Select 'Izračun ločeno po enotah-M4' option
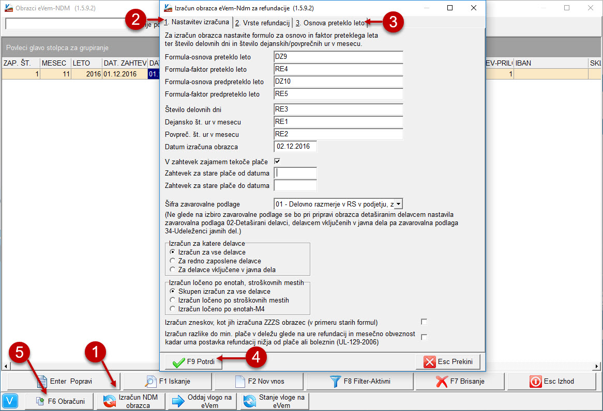603x411 pixels. click(172, 309)
